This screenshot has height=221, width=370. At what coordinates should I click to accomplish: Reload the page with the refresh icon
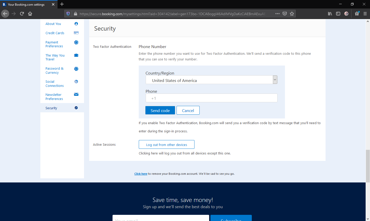pyautogui.click(x=22, y=14)
